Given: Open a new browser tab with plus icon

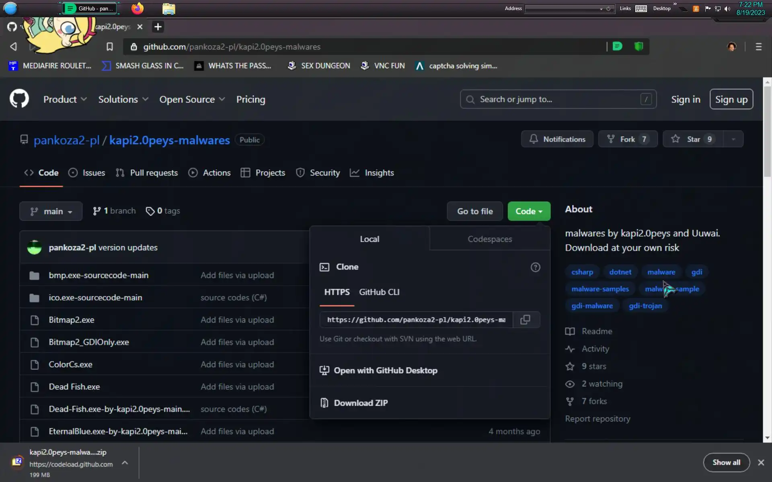Looking at the screenshot, I should (158, 27).
